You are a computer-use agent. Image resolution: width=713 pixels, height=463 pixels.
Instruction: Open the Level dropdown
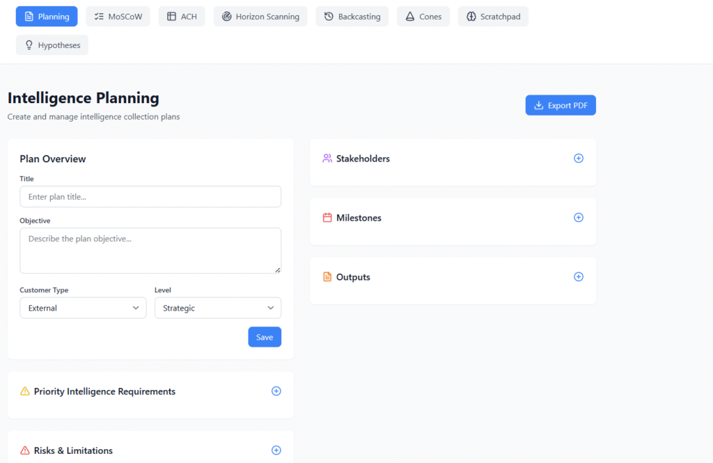pos(217,308)
